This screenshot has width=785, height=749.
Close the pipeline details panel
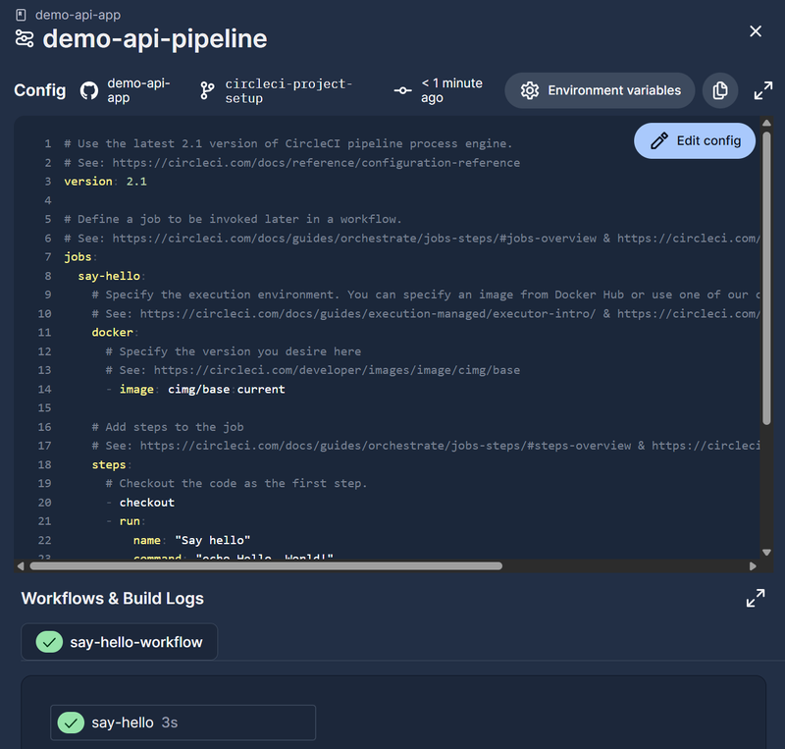[755, 31]
